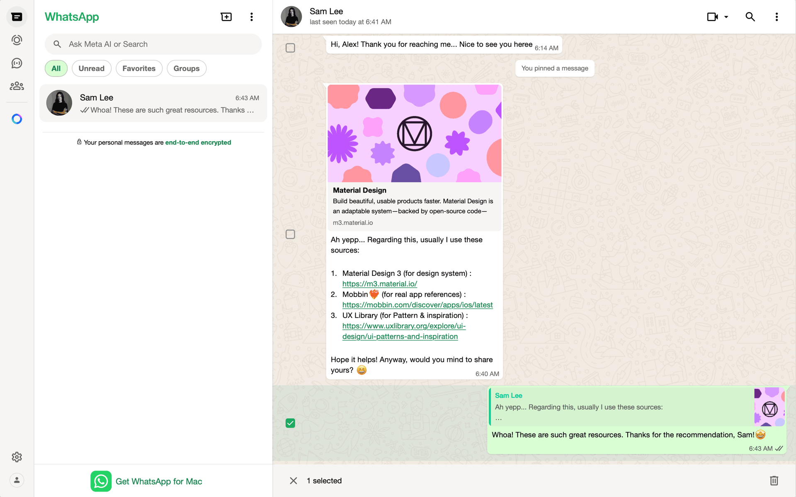
Task: Open the Chats icon in sidebar
Action: [17, 17]
